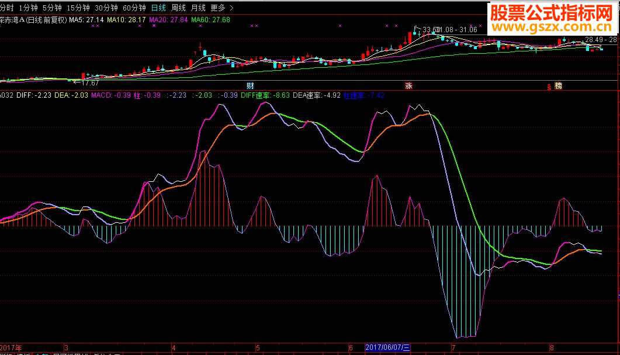Click the MACD: -0.39 indicator value
Viewport: 620px width, 355px height.
pyautogui.click(x=111, y=95)
